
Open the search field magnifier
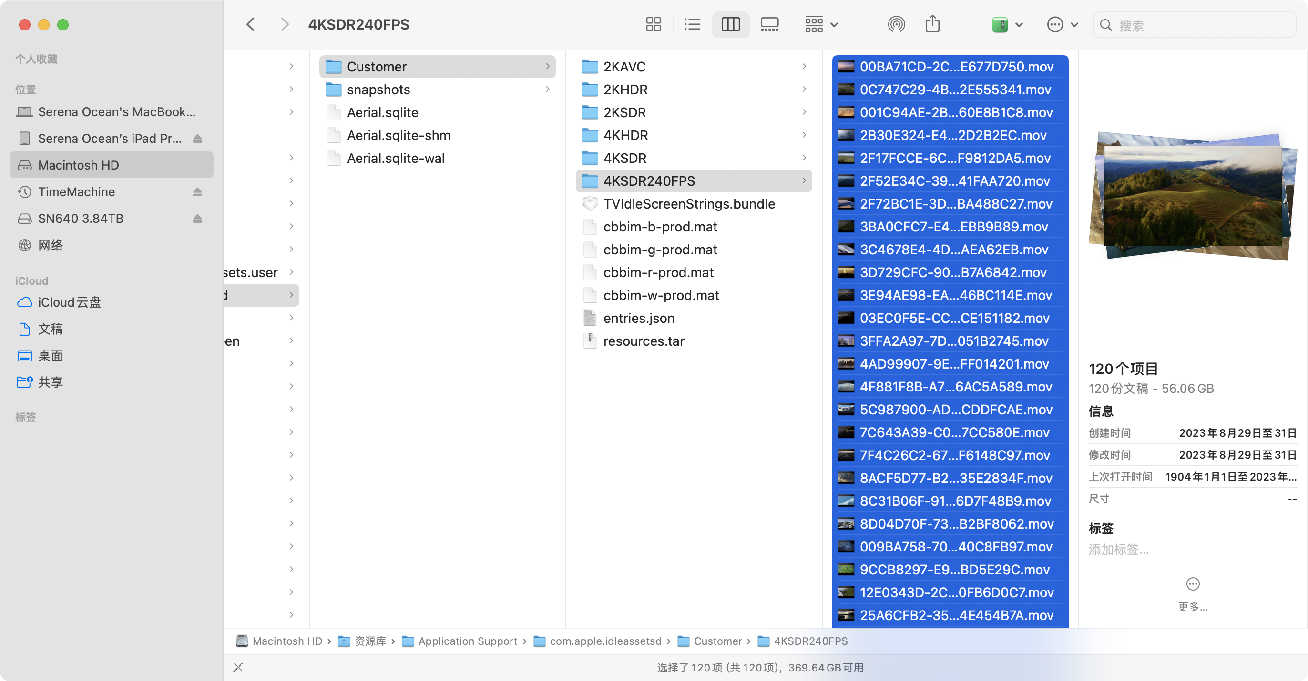[x=1107, y=25]
